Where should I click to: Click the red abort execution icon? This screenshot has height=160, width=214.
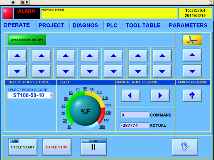tap(23, 2)
